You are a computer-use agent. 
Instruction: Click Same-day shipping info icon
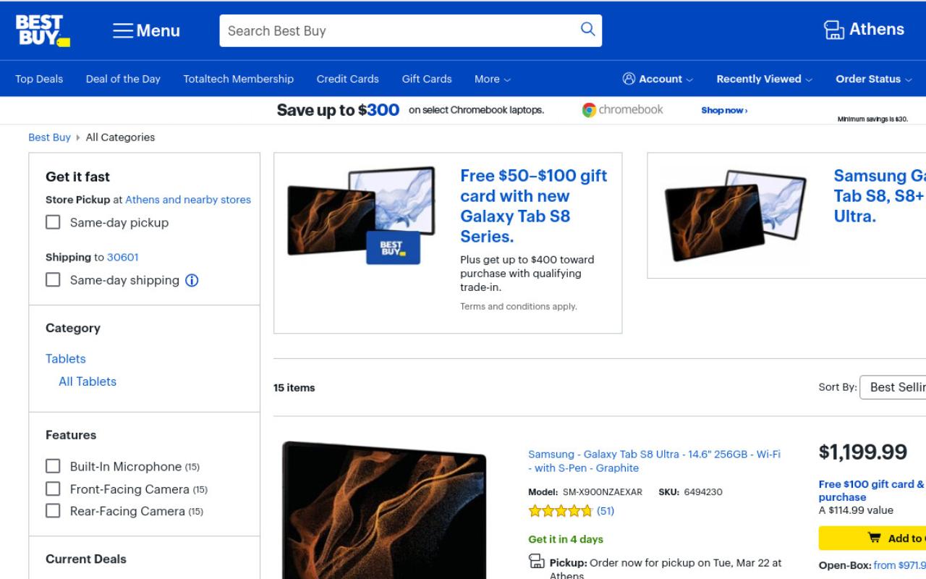coord(192,280)
